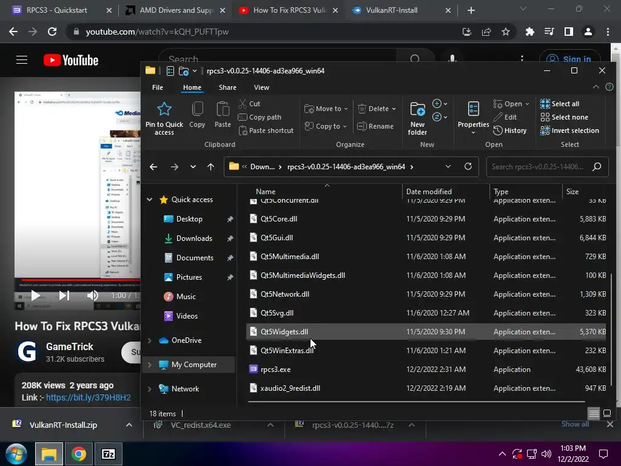This screenshot has height=466, width=621.
Task: Click Show all downloads
Action: pos(575,424)
